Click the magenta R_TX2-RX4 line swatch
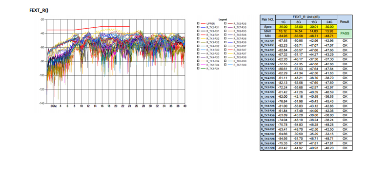Image resolution: width=366 pixels, height=177 pixels. tap(203, 65)
